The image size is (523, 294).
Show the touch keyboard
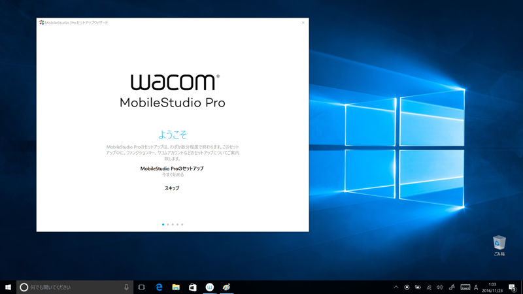click(x=465, y=287)
